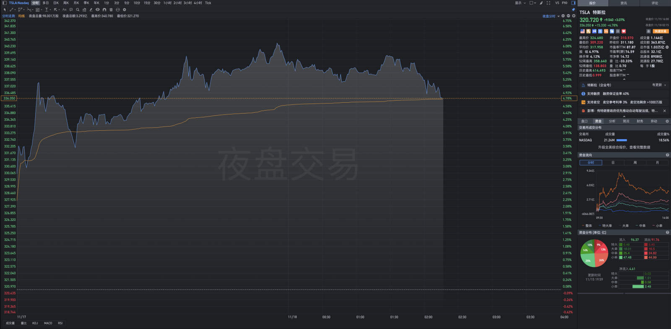Select the wave pattern drawing tool
Image resolution: width=671 pixels, height=329 pixels.
tap(29, 10)
